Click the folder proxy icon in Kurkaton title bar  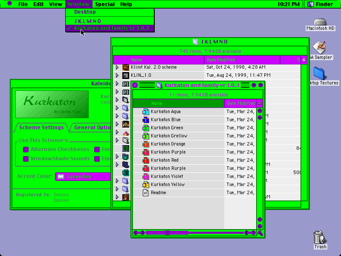(159, 85)
